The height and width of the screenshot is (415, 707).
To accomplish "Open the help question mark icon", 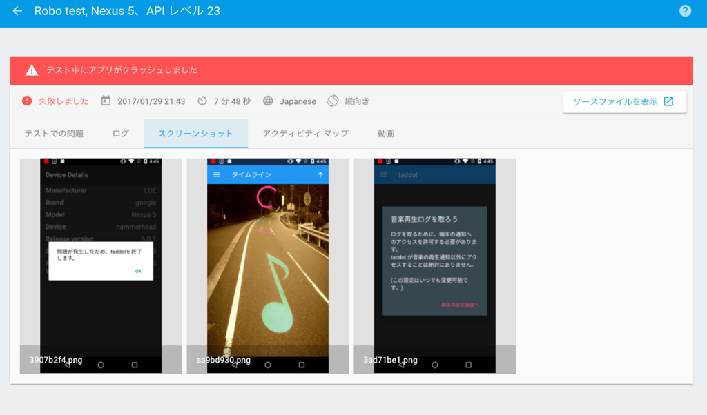I will coord(685,11).
